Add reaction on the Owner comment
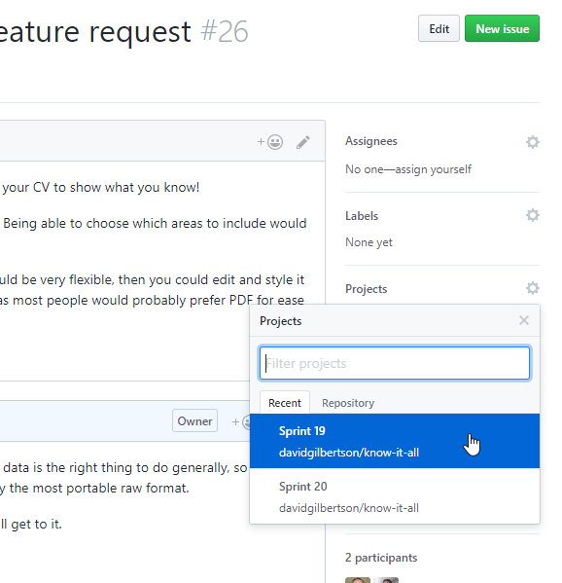This screenshot has width=562, height=583. (241, 422)
